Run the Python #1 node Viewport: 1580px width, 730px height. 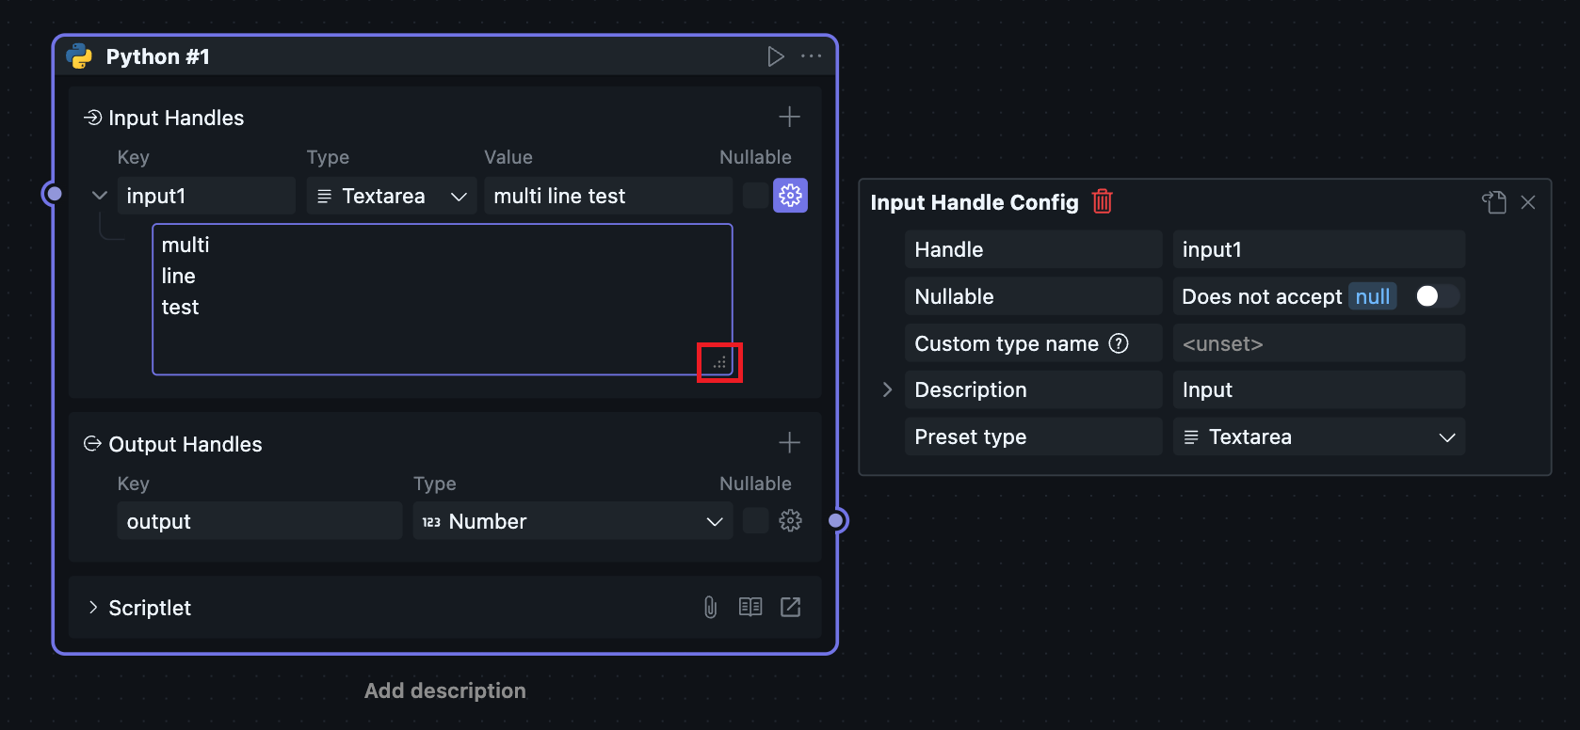click(775, 56)
